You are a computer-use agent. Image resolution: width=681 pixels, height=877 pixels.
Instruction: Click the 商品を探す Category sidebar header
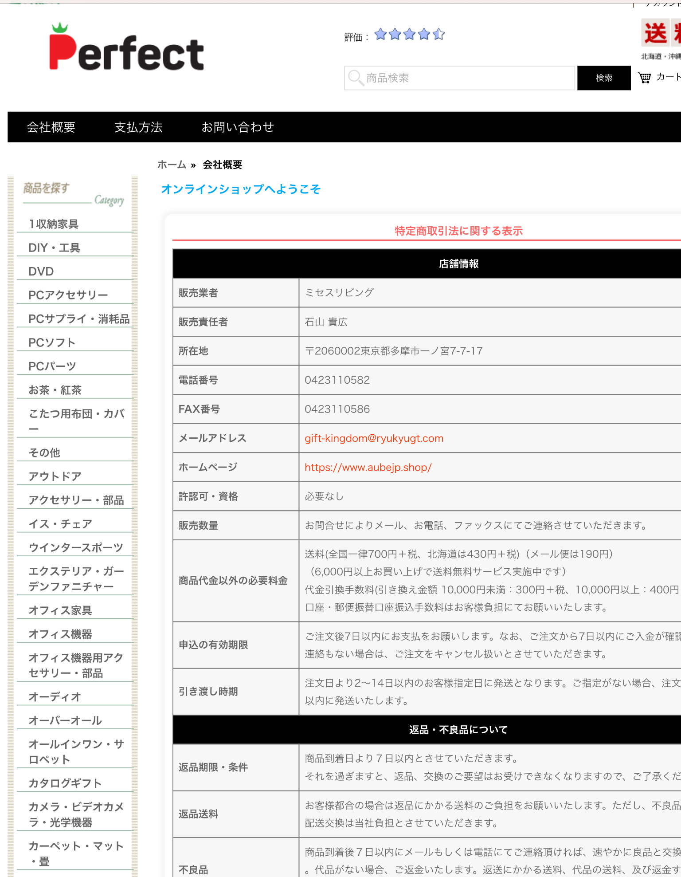click(74, 194)
